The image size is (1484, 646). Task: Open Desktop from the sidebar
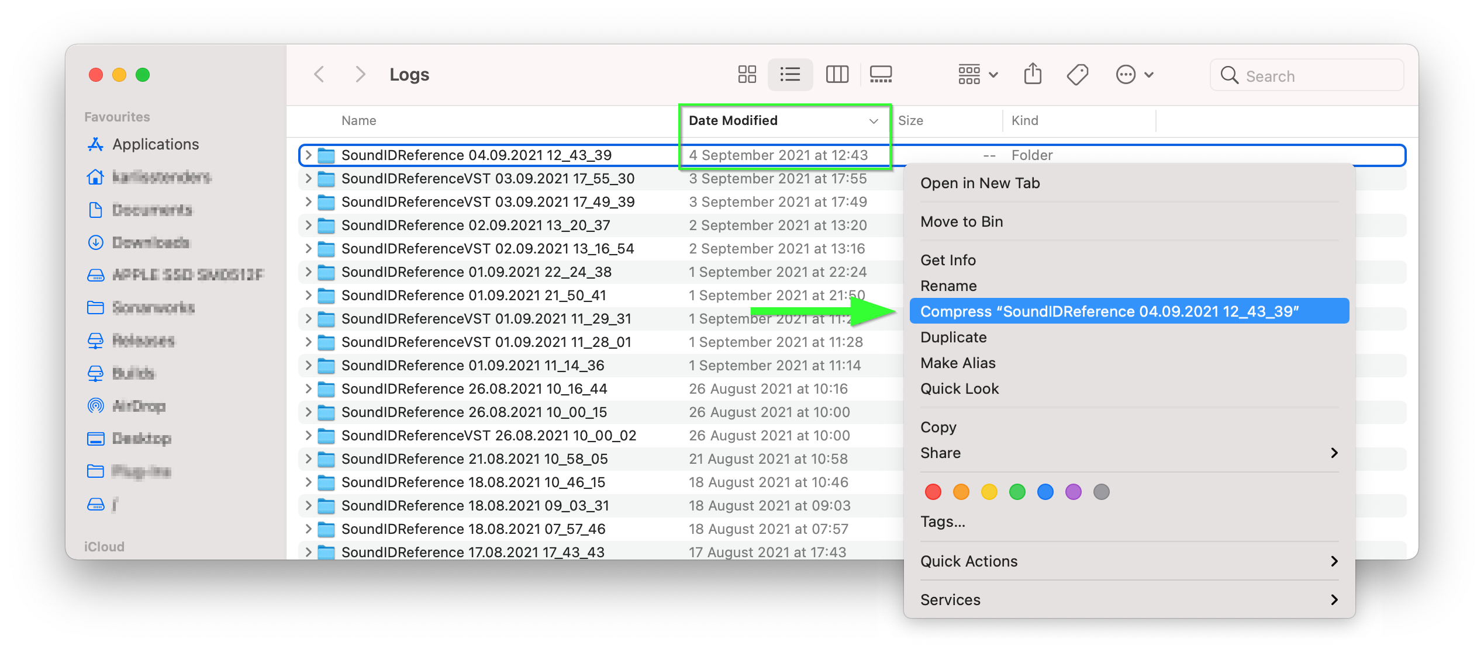(129, 439)
